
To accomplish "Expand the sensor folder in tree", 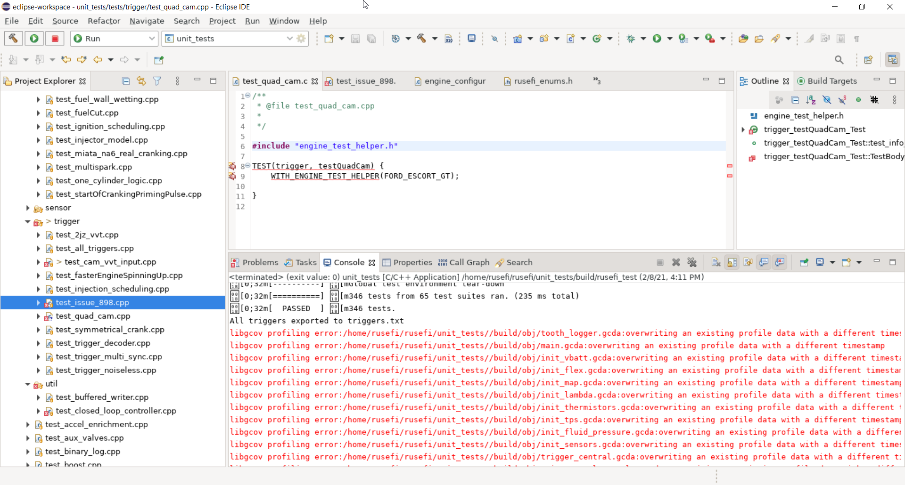I will tap(28, 208).
